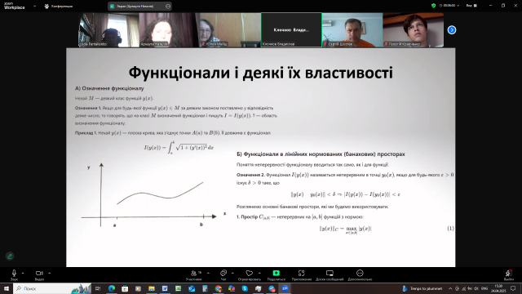
Task: Select the man in orange shirt's video tile
Action: 352,30
